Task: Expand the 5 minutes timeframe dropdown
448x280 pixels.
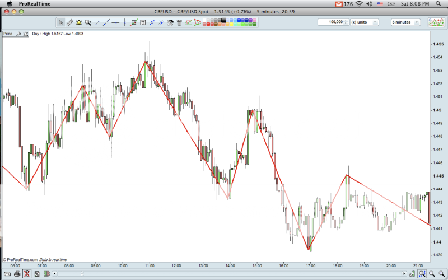Action: coord(416,22)
